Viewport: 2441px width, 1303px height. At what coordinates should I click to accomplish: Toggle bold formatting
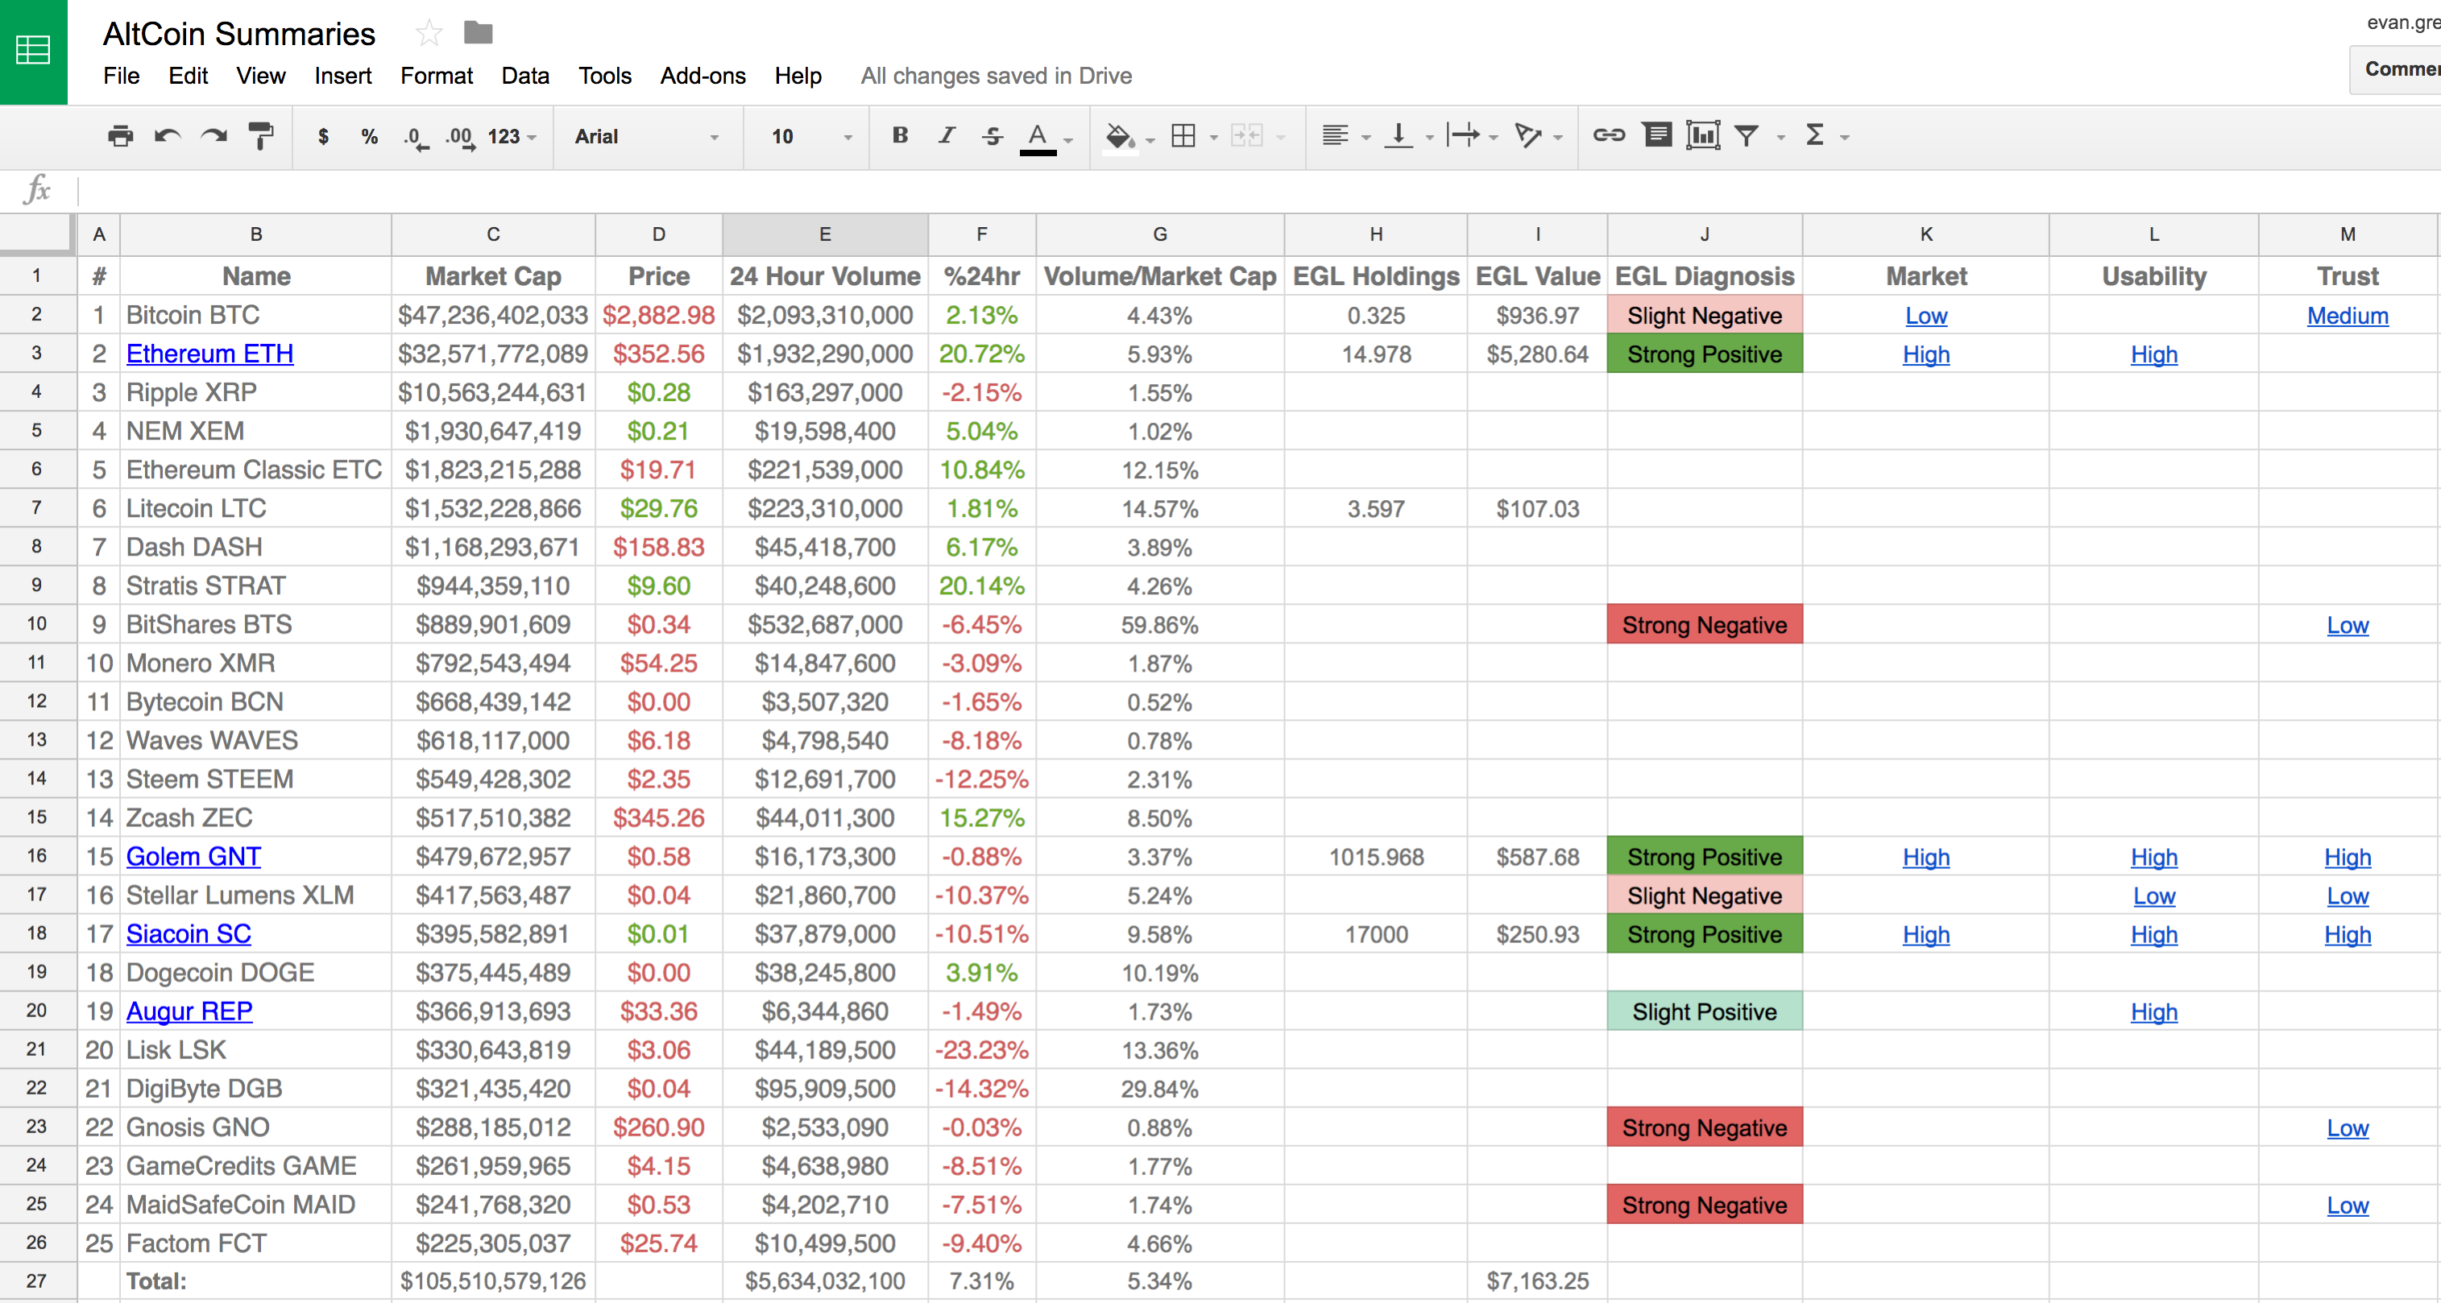point(900,135)
